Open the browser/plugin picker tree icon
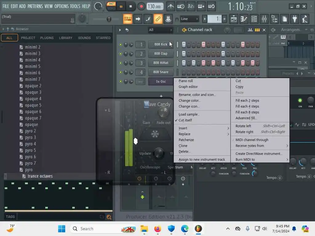This screenshot has height=236, width=315. pyautogui.click(x=274, y=19)
